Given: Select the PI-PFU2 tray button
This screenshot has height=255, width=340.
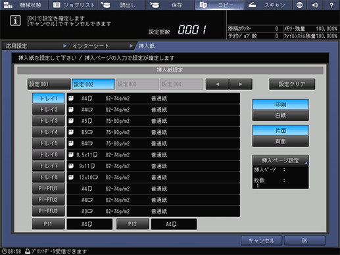Looking at the screenshot, I should pyautogui.click(x=49, y=200).
